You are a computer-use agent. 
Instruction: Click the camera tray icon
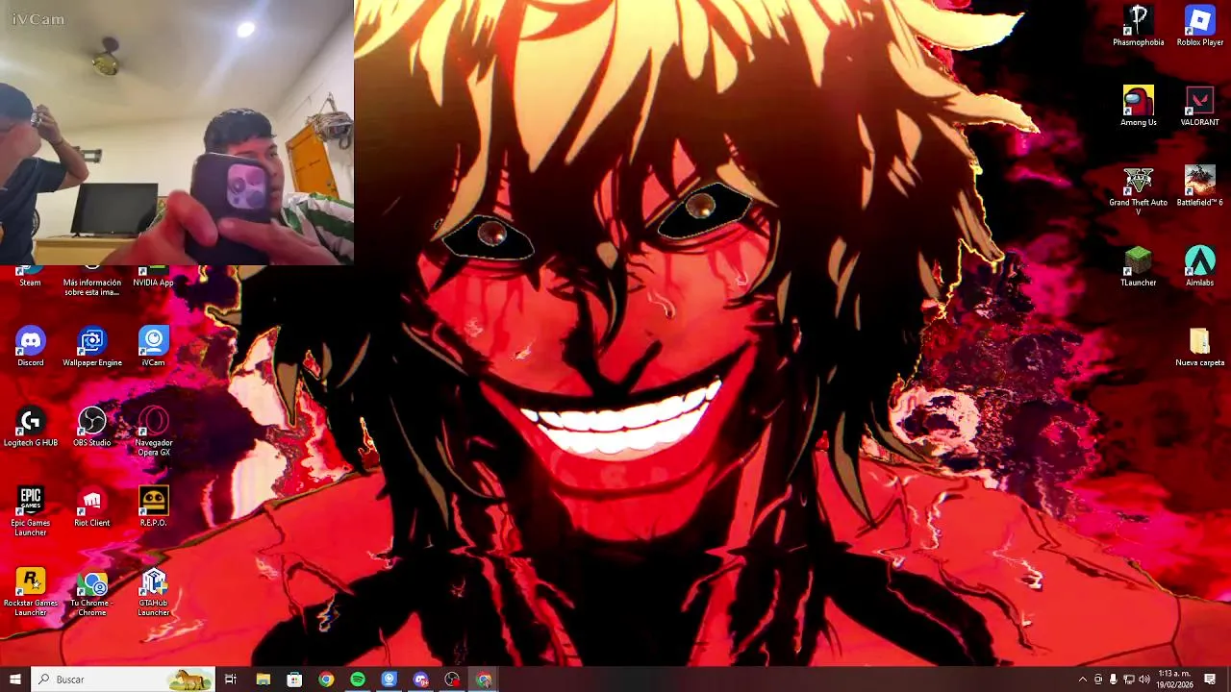[x=1098, y=680]
